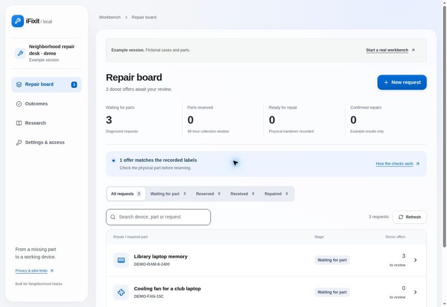447x307 pixels.
Task: Click Waiting for part badge on Cooling fan row
Action: click(332, 293)
